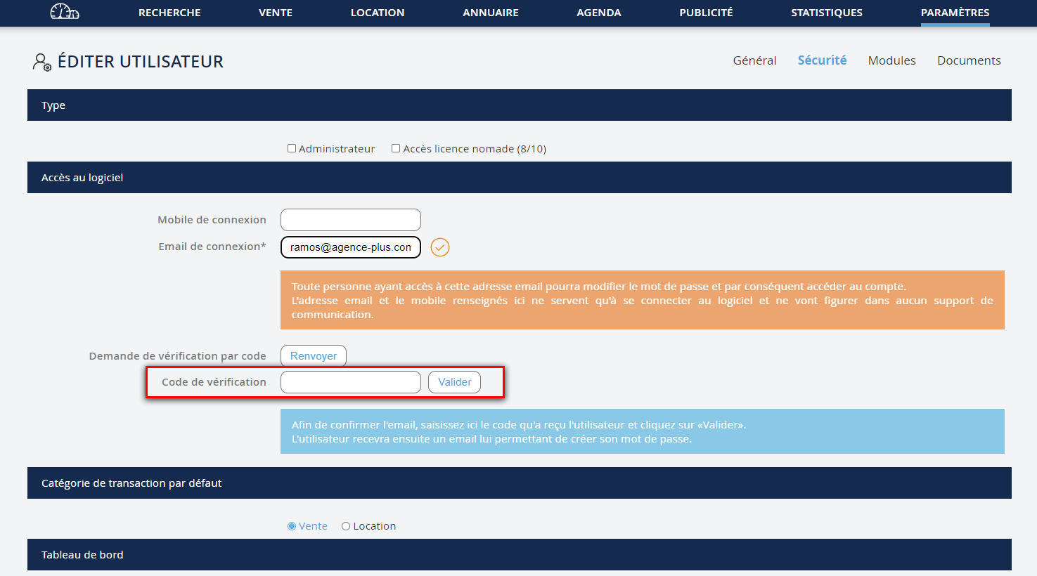Go to the ANNUAIRE menu
Screen dimensions: 1037x576
pyautogui.click(x=491, y=13)
